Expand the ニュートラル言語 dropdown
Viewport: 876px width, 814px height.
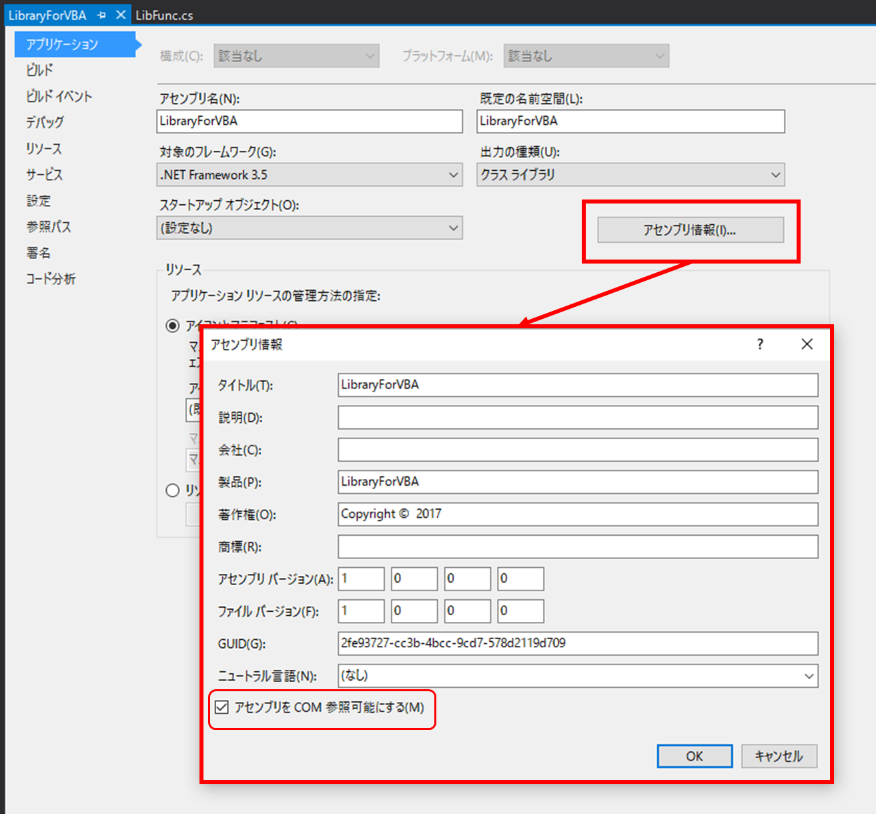click(577, 676)
